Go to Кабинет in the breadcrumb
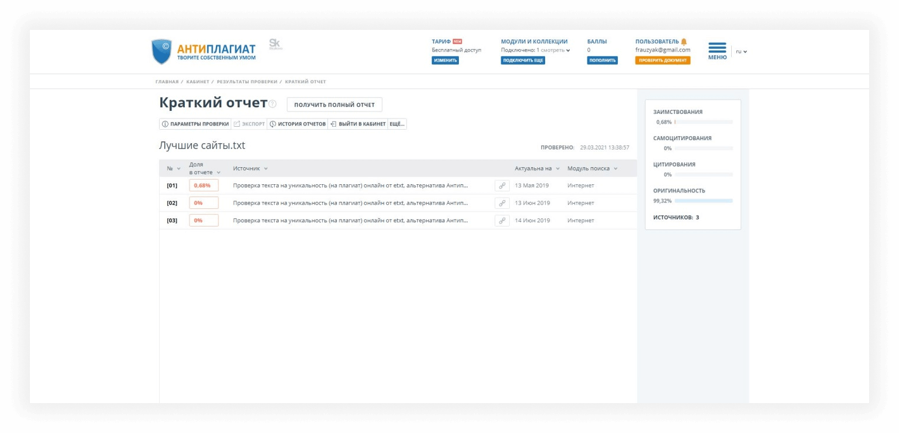Screen dimensions: 899x433 pos(198,82)
